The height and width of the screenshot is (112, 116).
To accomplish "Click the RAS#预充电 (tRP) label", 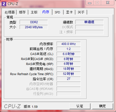I will click(40, 64).
